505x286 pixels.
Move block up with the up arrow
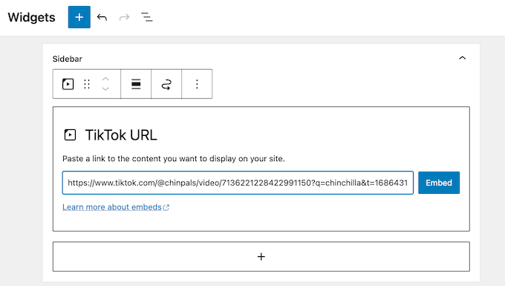(105, 79)
